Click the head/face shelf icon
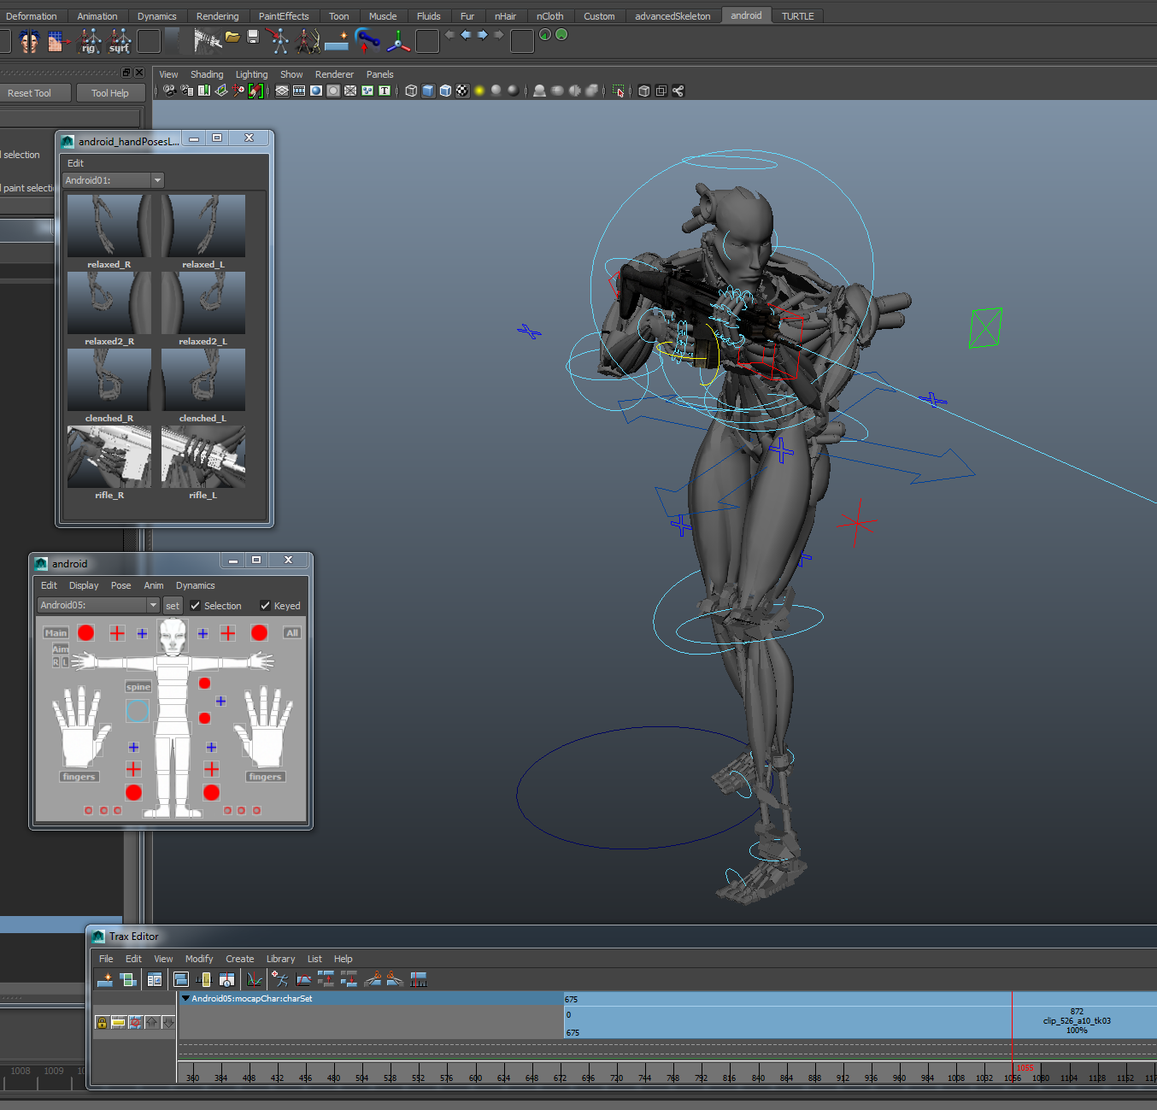 coord(29,40)
